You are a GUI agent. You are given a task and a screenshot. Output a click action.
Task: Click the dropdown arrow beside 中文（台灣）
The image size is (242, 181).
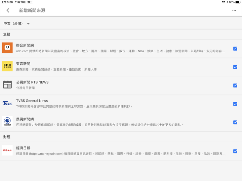click(x=28, y=24)
